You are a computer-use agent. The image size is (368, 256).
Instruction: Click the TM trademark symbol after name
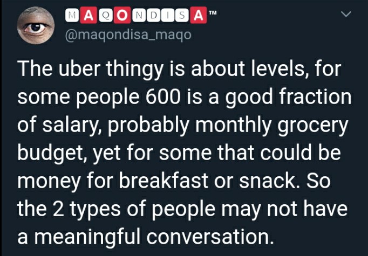pos(213,12)
